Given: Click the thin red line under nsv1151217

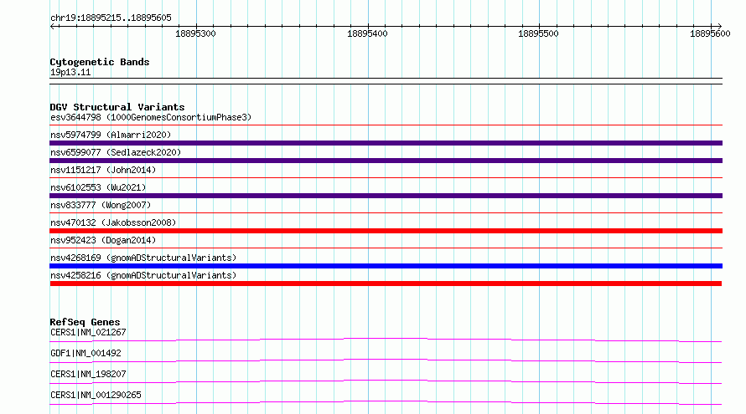Looking at the screenshot, I should click(x=386, y=178).
